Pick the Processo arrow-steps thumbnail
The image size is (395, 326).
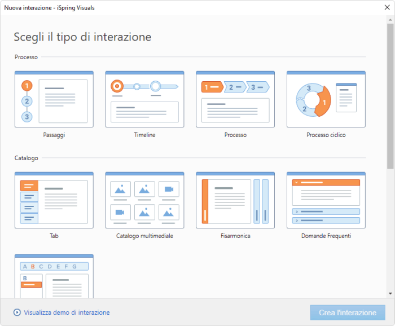click(235, 99)
